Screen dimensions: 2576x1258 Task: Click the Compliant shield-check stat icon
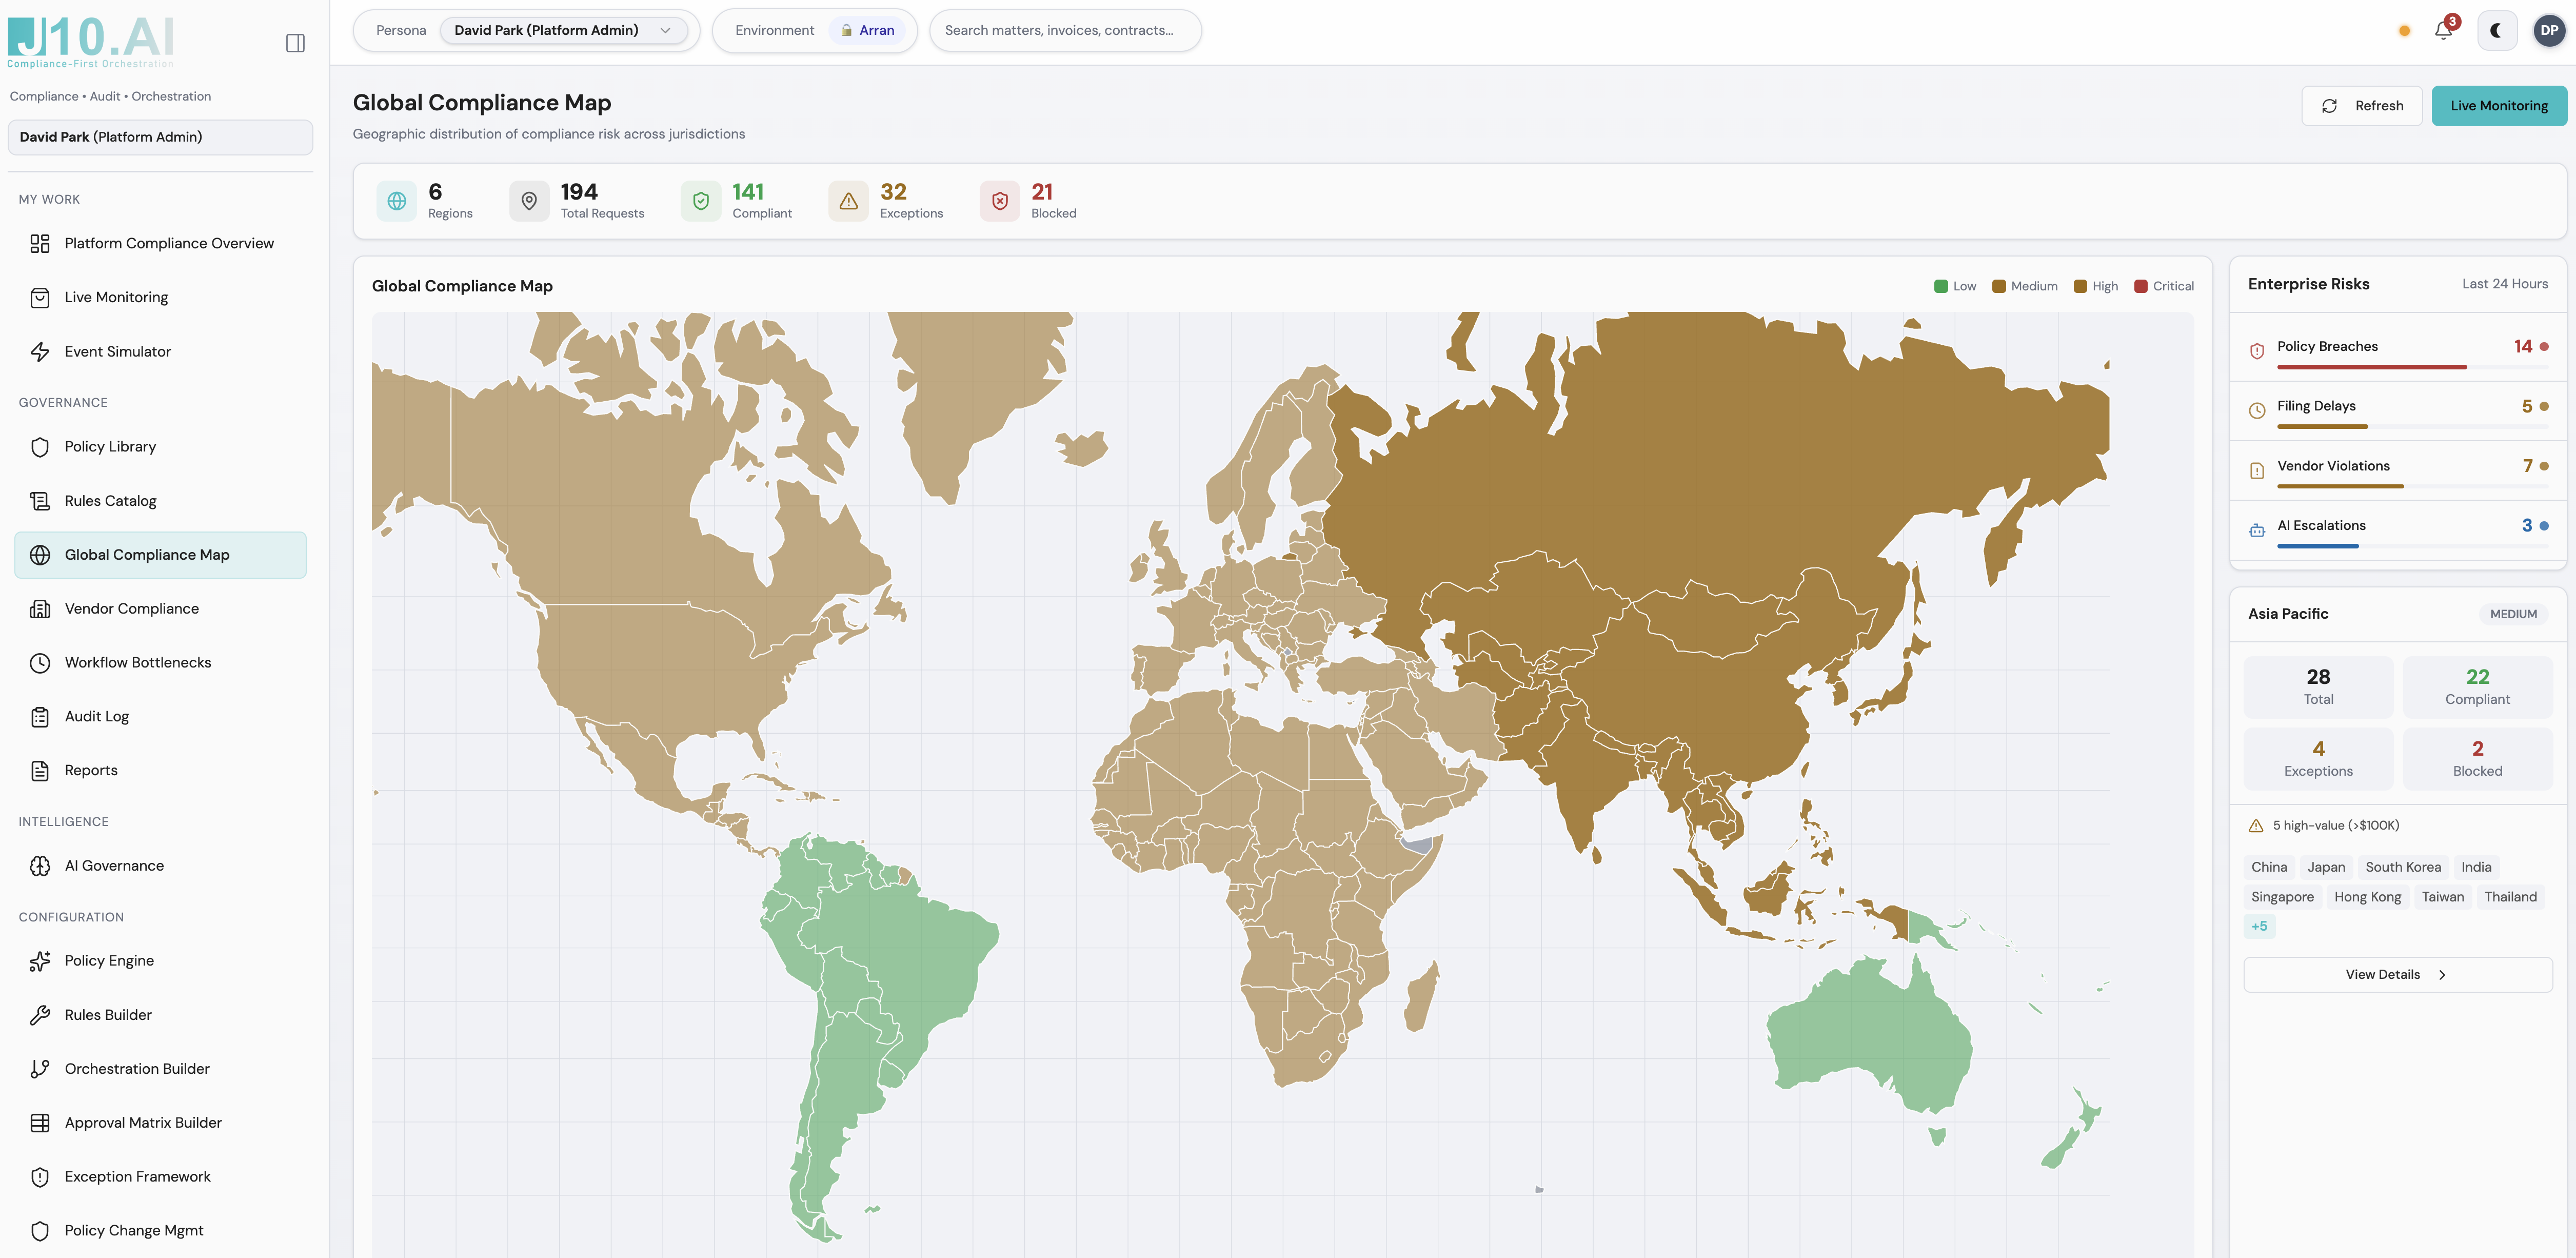(701, 201)
